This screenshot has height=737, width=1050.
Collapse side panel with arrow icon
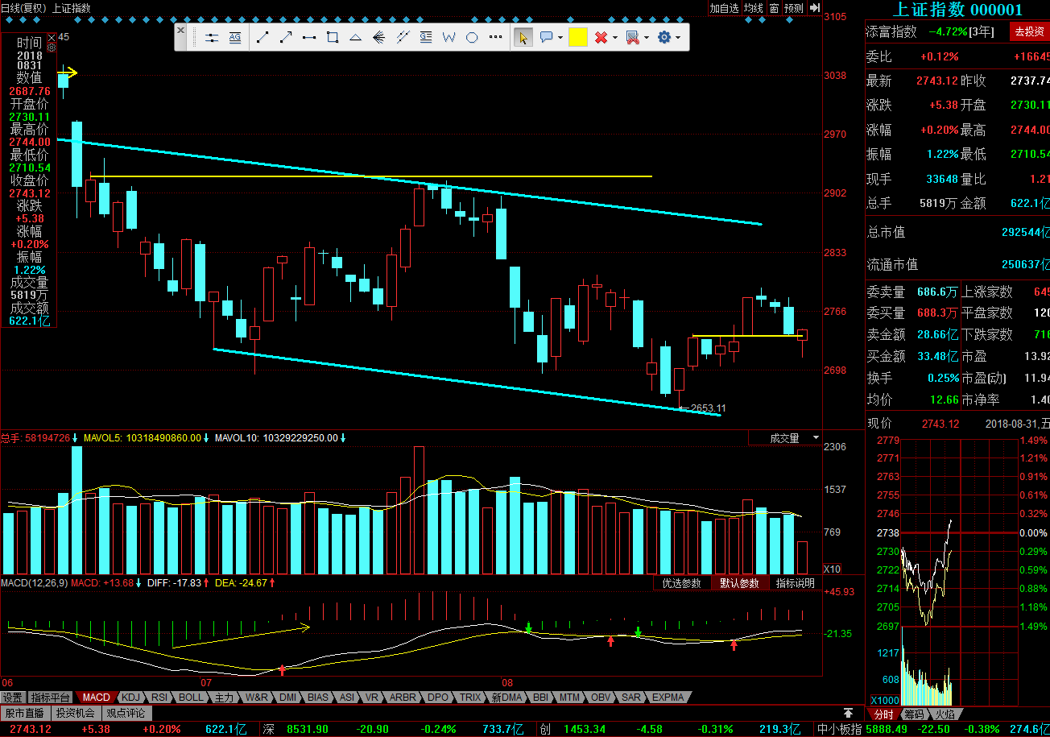pyautogui.click(x=814, y=8)
